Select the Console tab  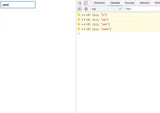(115, 3)
